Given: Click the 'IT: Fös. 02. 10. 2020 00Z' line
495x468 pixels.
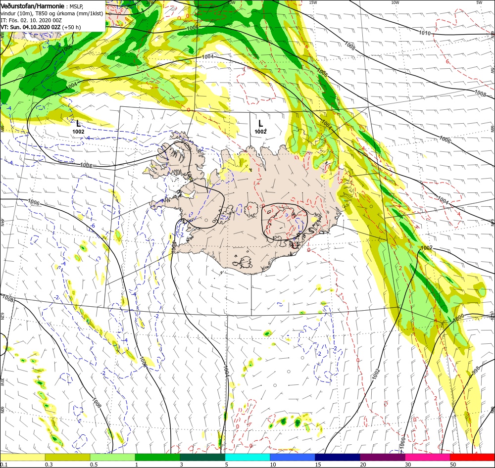Looking at the screenshot, I should click(x=31, y=20).
